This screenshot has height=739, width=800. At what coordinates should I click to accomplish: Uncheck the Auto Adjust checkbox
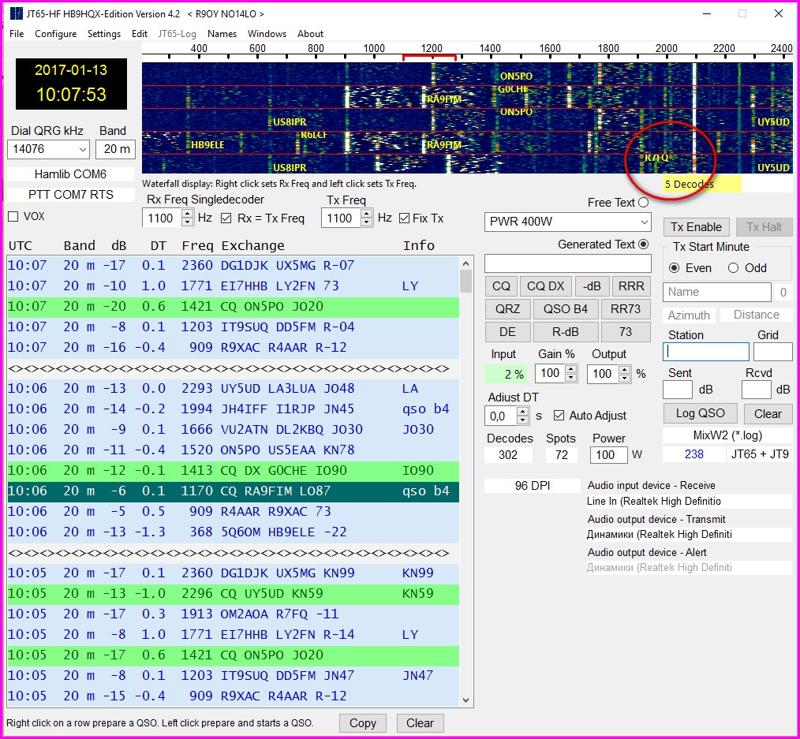pyautogui.click(x=559, y=416)
